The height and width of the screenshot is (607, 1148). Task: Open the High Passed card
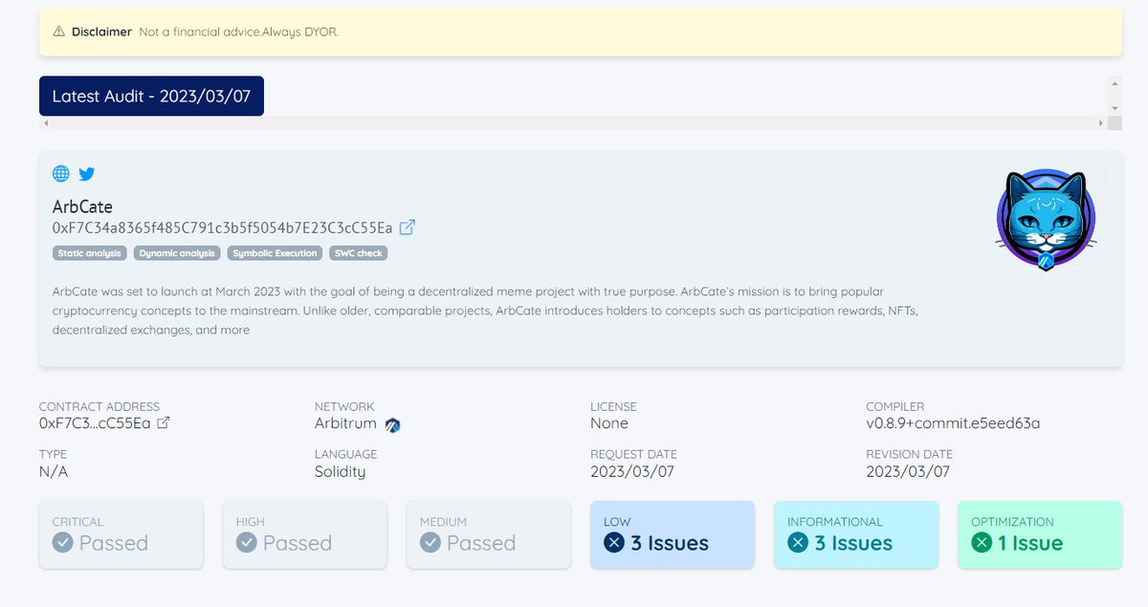click(305, 534)
